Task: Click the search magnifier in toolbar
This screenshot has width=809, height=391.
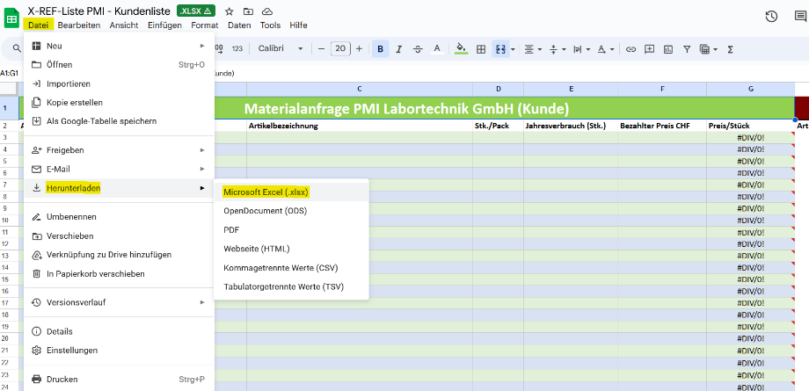Action: pyautogui.click(x=17, y=49)
